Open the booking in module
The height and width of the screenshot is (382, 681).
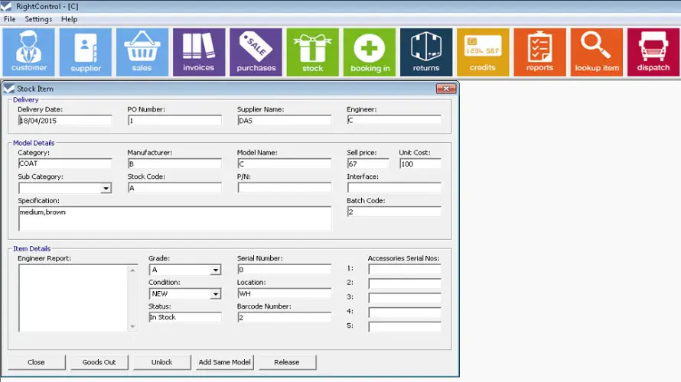370,52
